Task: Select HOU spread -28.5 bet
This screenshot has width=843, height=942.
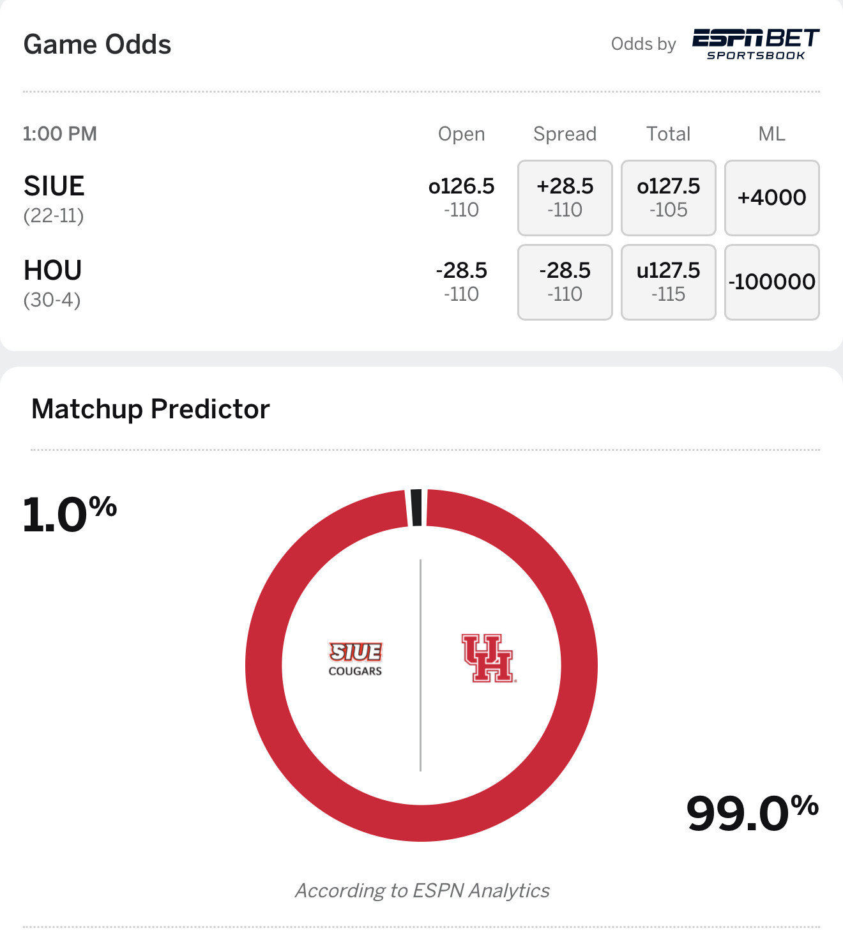Action: [x=565, y=282]
